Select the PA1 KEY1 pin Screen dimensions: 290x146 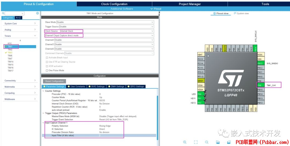click(201, 98)
